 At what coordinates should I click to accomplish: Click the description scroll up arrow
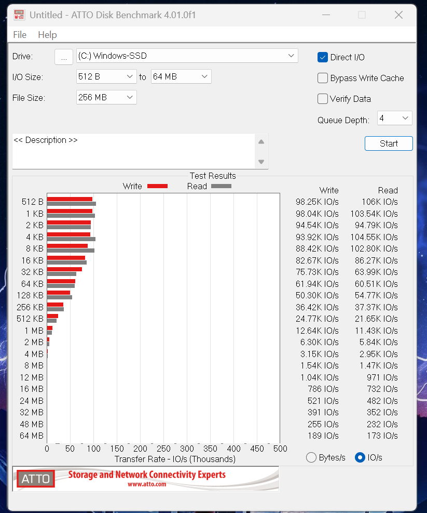click(x=261, y=142)
